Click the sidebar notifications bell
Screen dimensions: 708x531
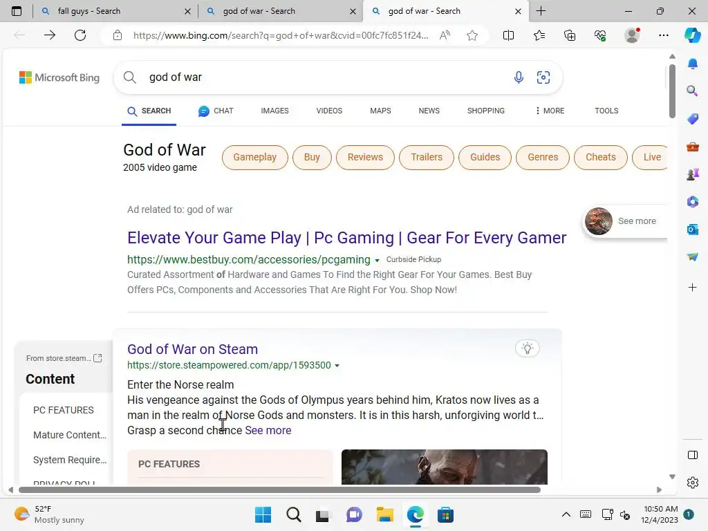[693, 64]
